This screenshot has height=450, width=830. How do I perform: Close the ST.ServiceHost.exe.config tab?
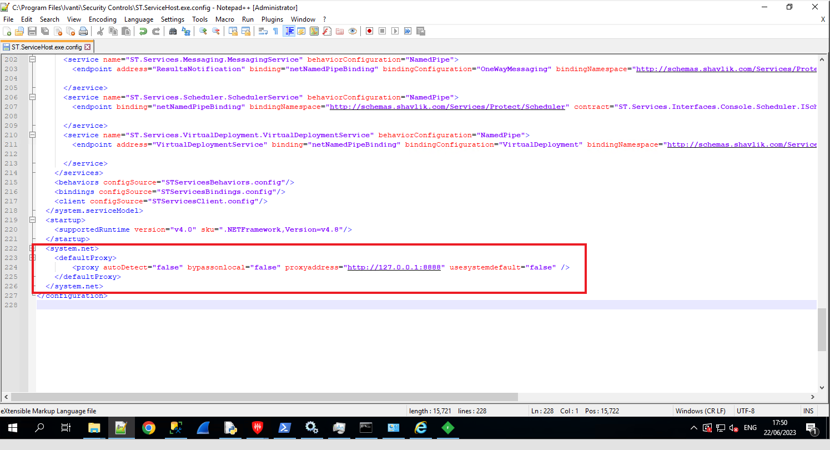[87, 47]
